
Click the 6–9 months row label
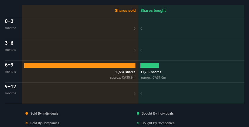[x=11, y=68]
